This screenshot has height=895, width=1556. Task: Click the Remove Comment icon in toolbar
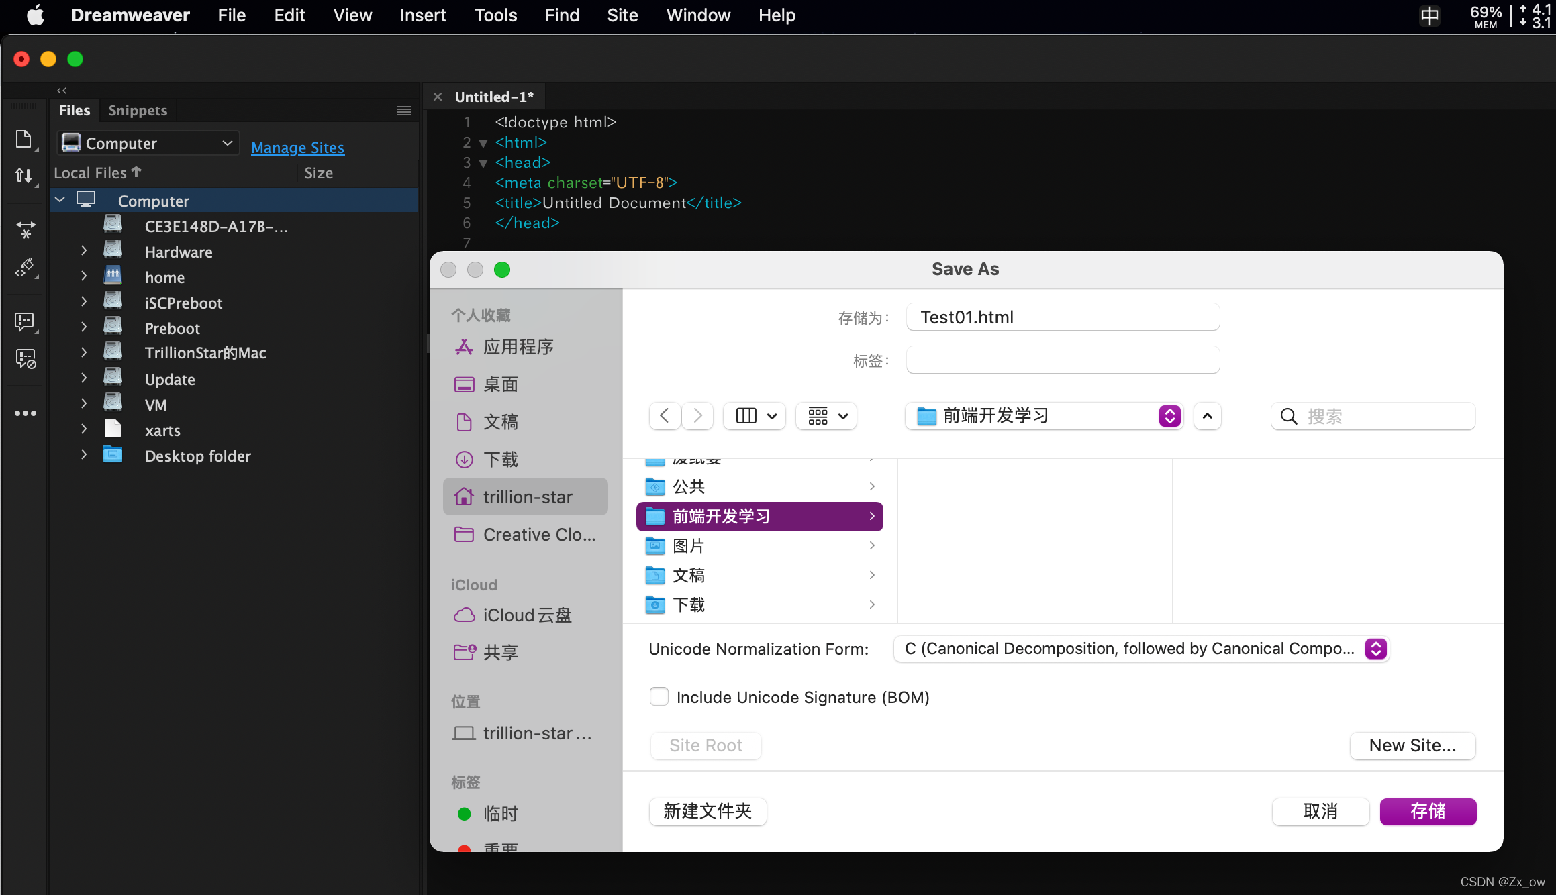click(x=26, y=359)
